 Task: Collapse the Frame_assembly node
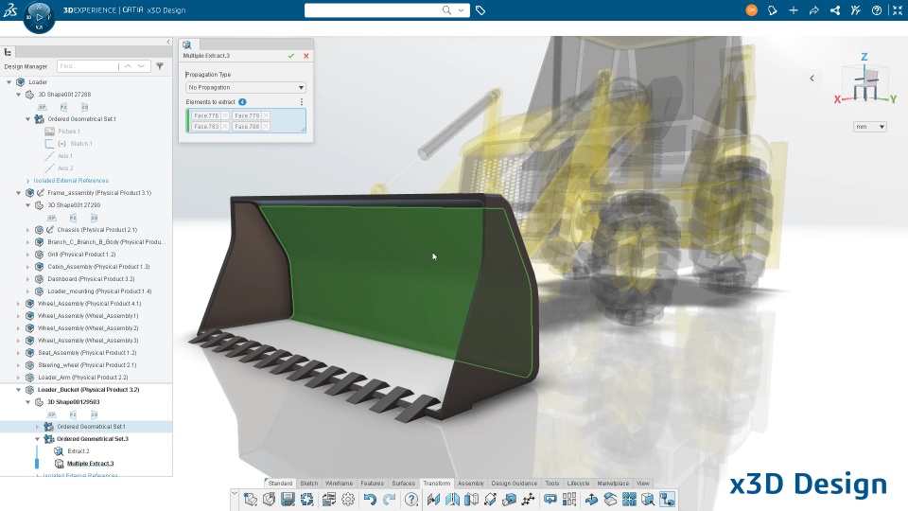[x=19, y=193]
